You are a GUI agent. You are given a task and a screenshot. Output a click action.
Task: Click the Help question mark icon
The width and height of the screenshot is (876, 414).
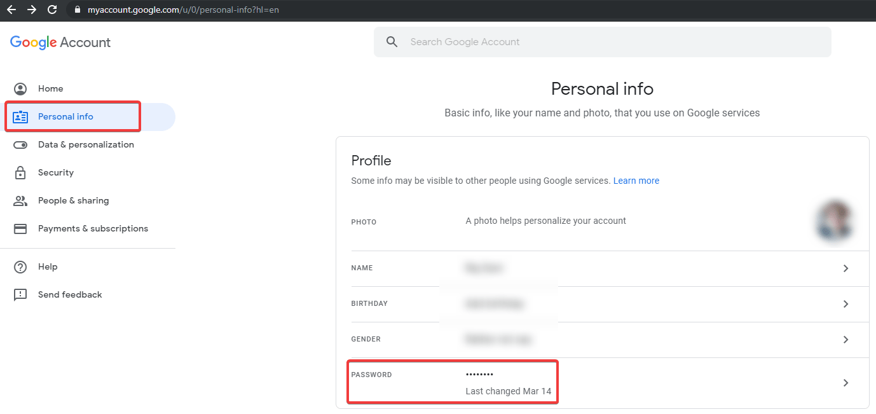click(20, 267)
